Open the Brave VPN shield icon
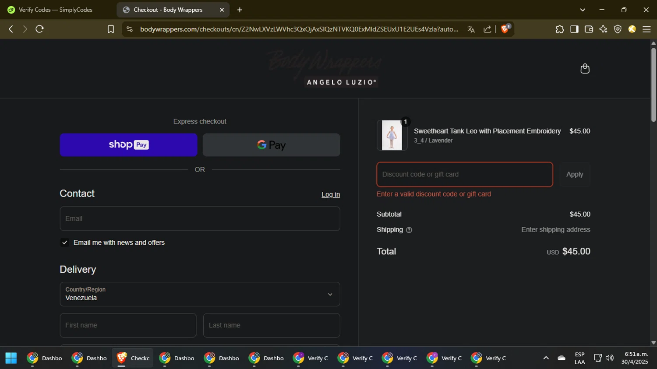Image resolution: width=657 pixels, height=369 pixels. [618, 29]
